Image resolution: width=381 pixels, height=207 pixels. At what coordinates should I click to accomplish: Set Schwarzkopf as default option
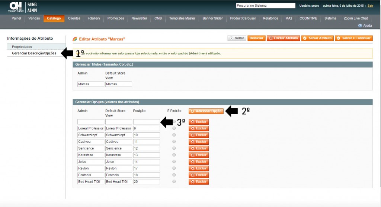[174, 135]
